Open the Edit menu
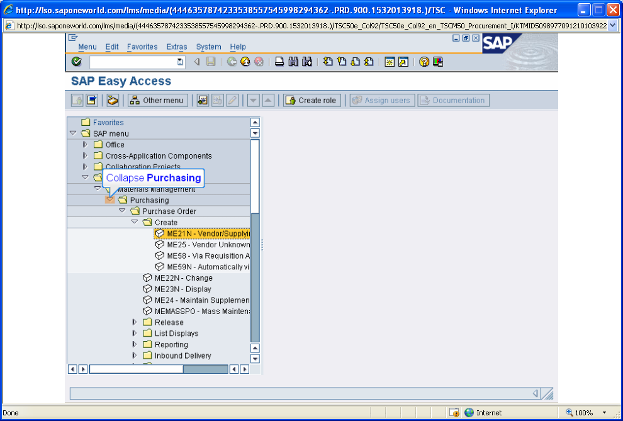This screenshot has height=421, width=623. click(112, 47)
